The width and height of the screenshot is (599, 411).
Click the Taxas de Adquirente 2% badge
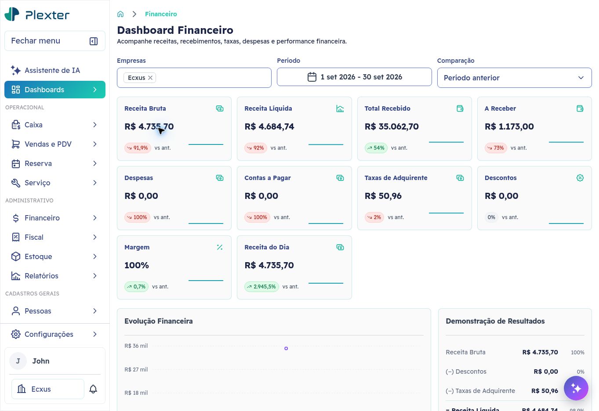374,217
